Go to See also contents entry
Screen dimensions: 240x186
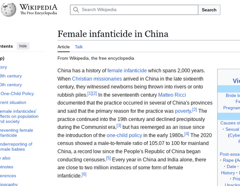click(5, 158)
